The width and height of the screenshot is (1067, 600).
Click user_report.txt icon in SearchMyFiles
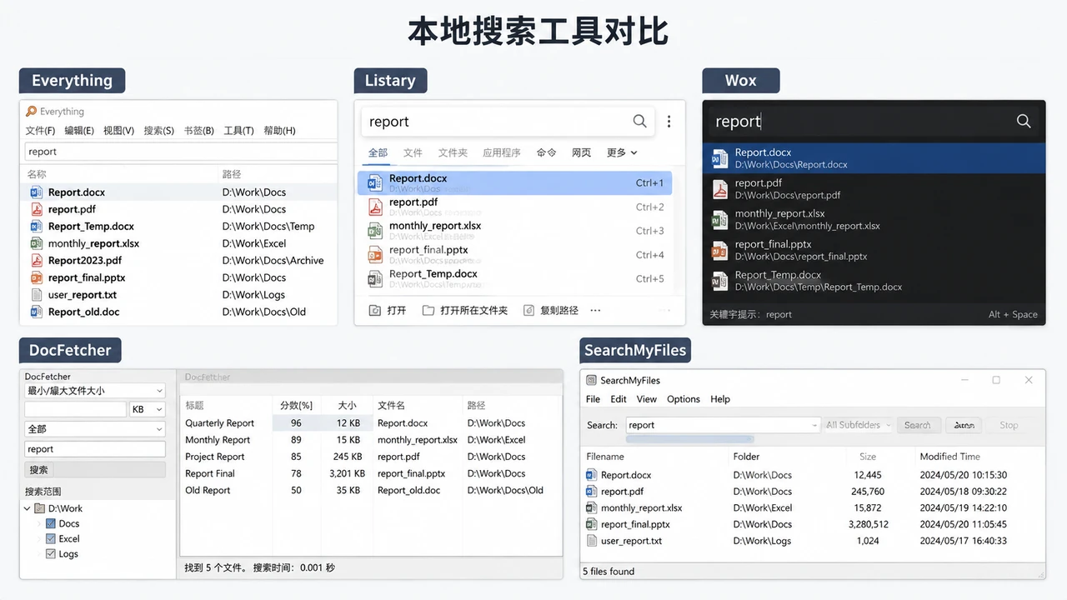(x=592, y=541)
